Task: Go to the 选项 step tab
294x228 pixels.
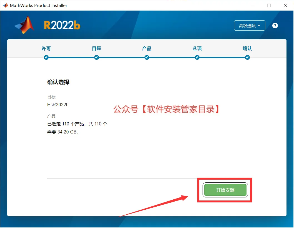Action: coord(197,48)
